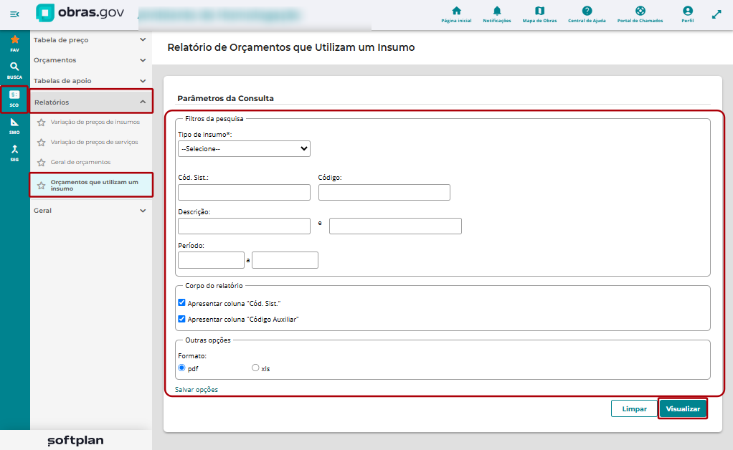
Task: Expand Geral menu section
Action: coord(90,211)
